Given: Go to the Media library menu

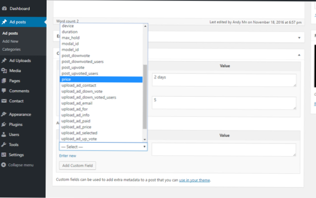Looking at the screenshot, I should pos(15,70).
